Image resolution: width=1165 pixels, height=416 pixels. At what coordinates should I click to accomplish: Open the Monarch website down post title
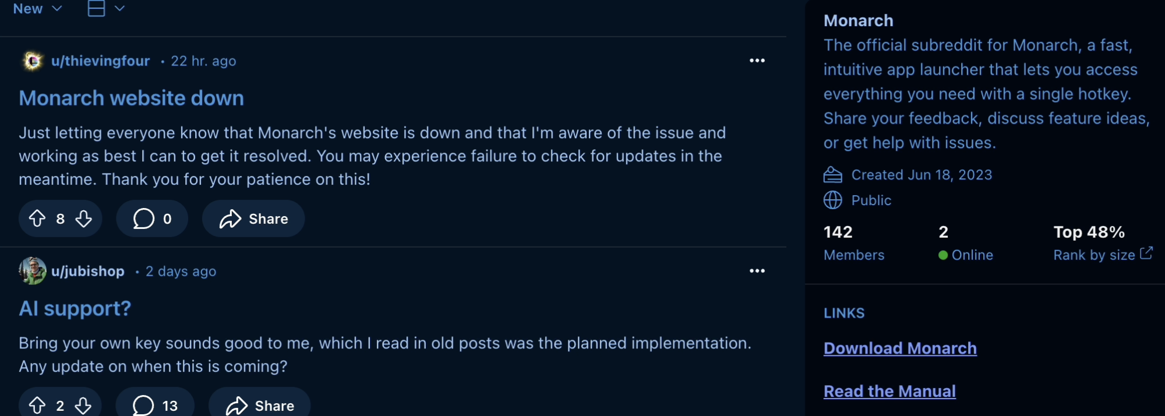[131, 98]
